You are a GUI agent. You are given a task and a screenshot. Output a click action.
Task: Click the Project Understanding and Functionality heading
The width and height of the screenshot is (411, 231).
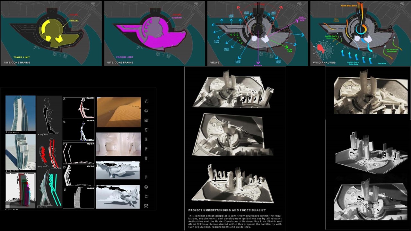(x=227, y=210)
